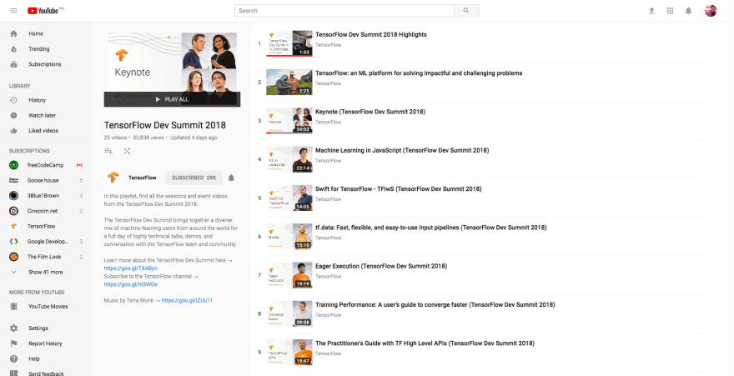Image resolution: width=734 pixels, height=376 pixels.
Task: Click TensorFlow channel name under Eager Execution
Action: tap(328, 277)
